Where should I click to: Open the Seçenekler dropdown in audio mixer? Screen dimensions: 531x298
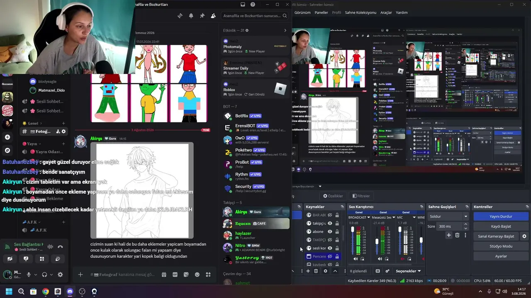pyautogui.click(x=408, y=271)
